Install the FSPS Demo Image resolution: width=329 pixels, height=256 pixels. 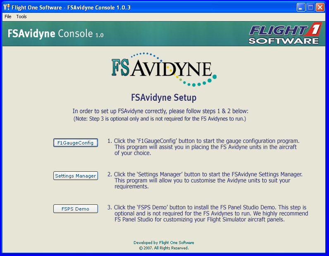pyautogui.click(x=76, y=209)
